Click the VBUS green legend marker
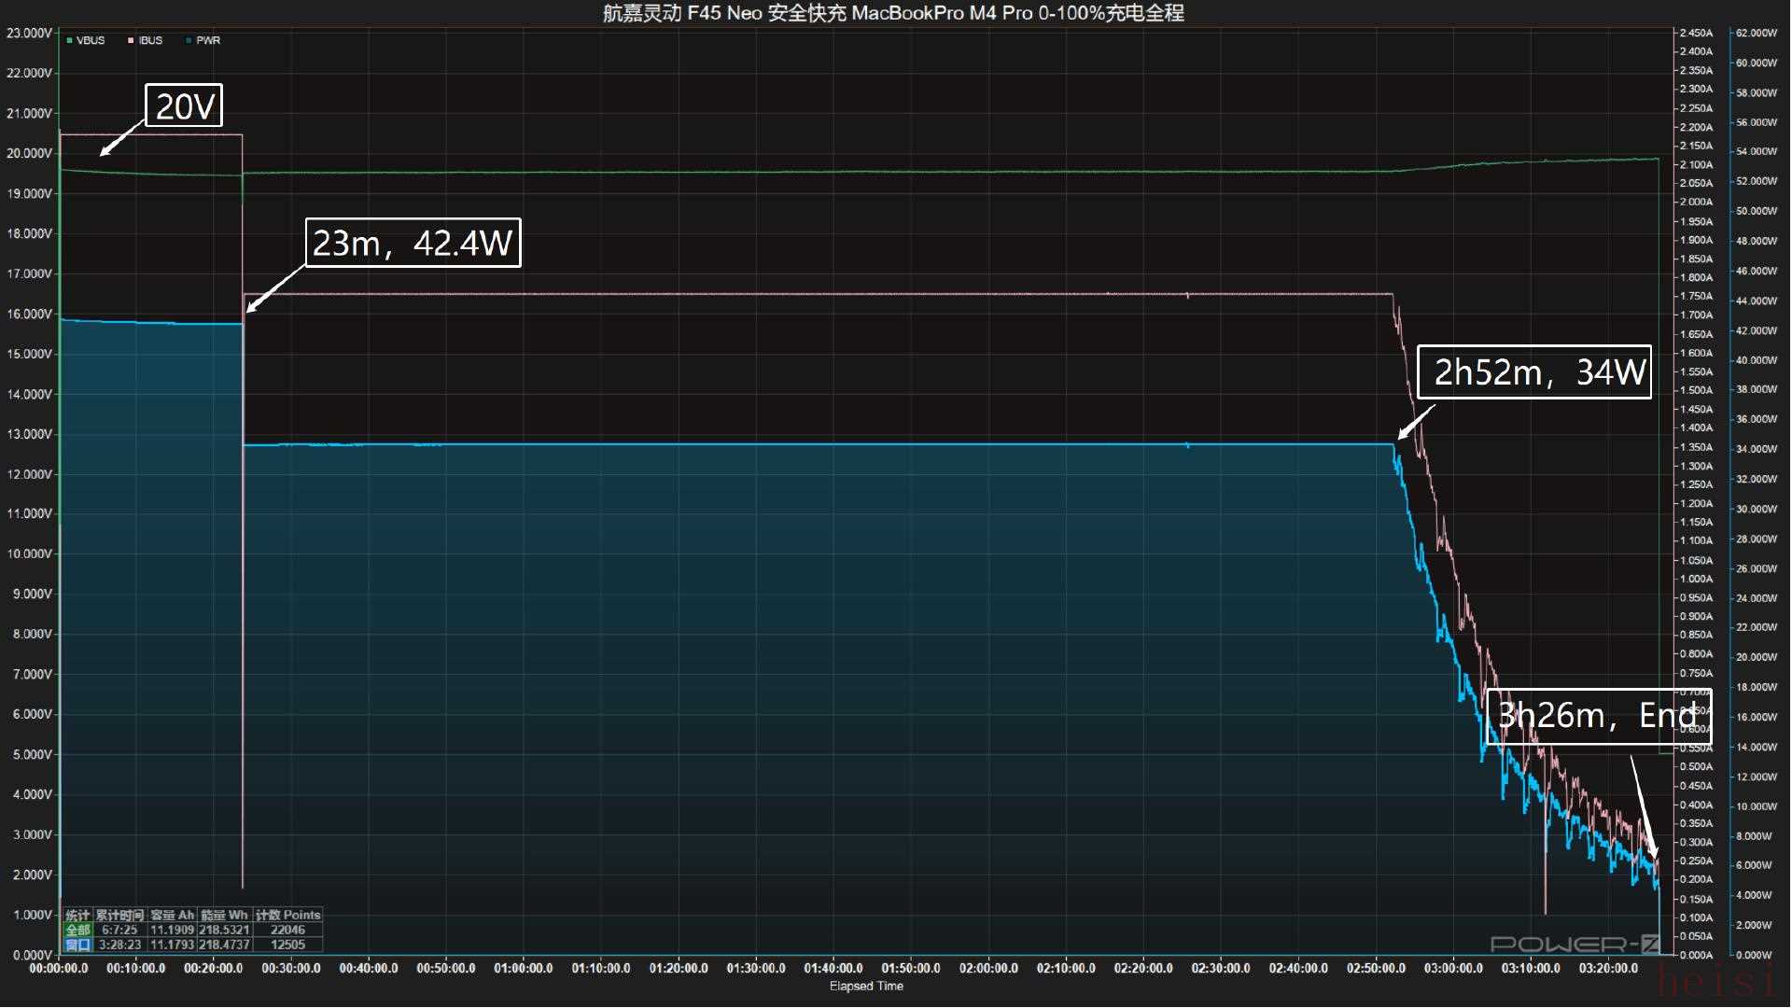The image size is (1792, 1008). (69, 41)
